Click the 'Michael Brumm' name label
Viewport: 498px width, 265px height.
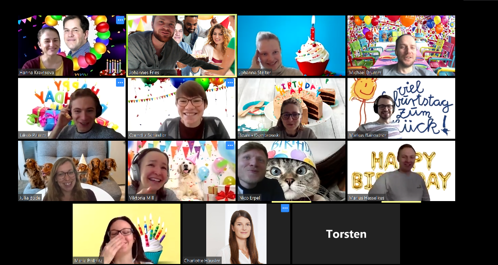tap(365, 73)
